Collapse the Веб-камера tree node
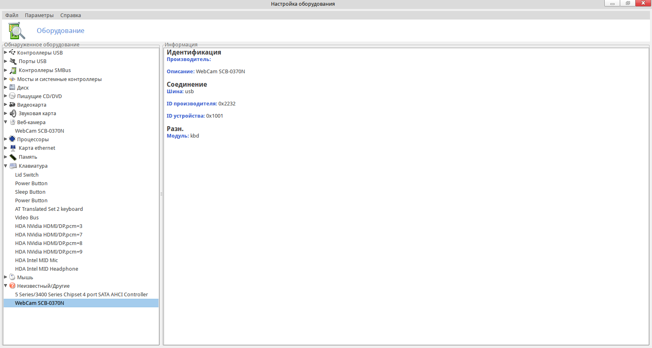 [x=6, y=122]
